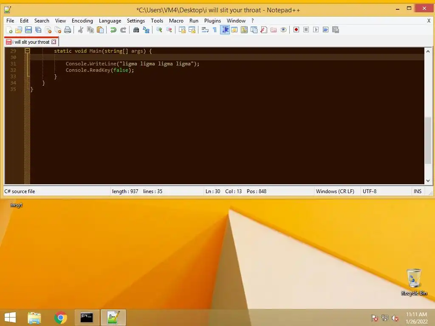The image size is (435, 326).
Task: Toggle the Document Map panel icon
Action: (244, 30)
